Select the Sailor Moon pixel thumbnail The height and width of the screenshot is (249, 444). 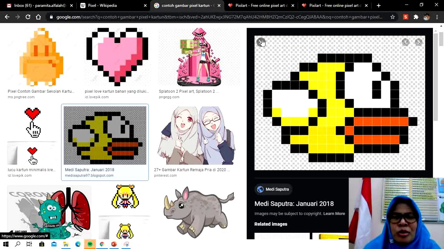point(125,212)
